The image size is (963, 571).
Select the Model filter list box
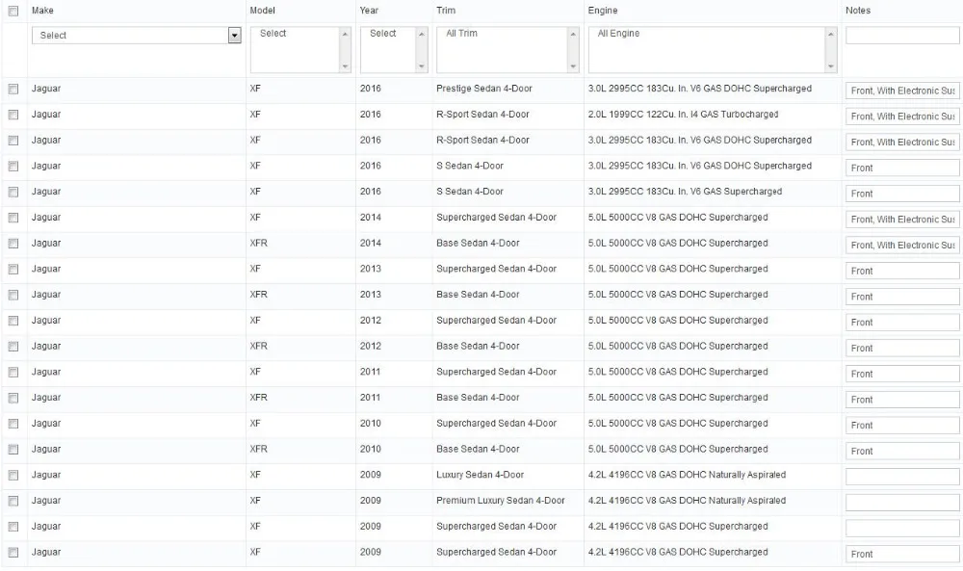[300, 50]
